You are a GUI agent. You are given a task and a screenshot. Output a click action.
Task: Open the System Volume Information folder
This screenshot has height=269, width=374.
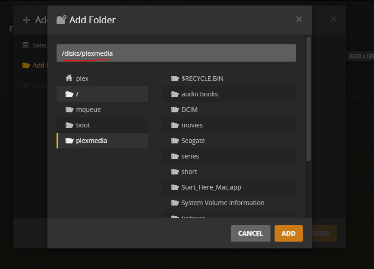(x=229, y=203)
